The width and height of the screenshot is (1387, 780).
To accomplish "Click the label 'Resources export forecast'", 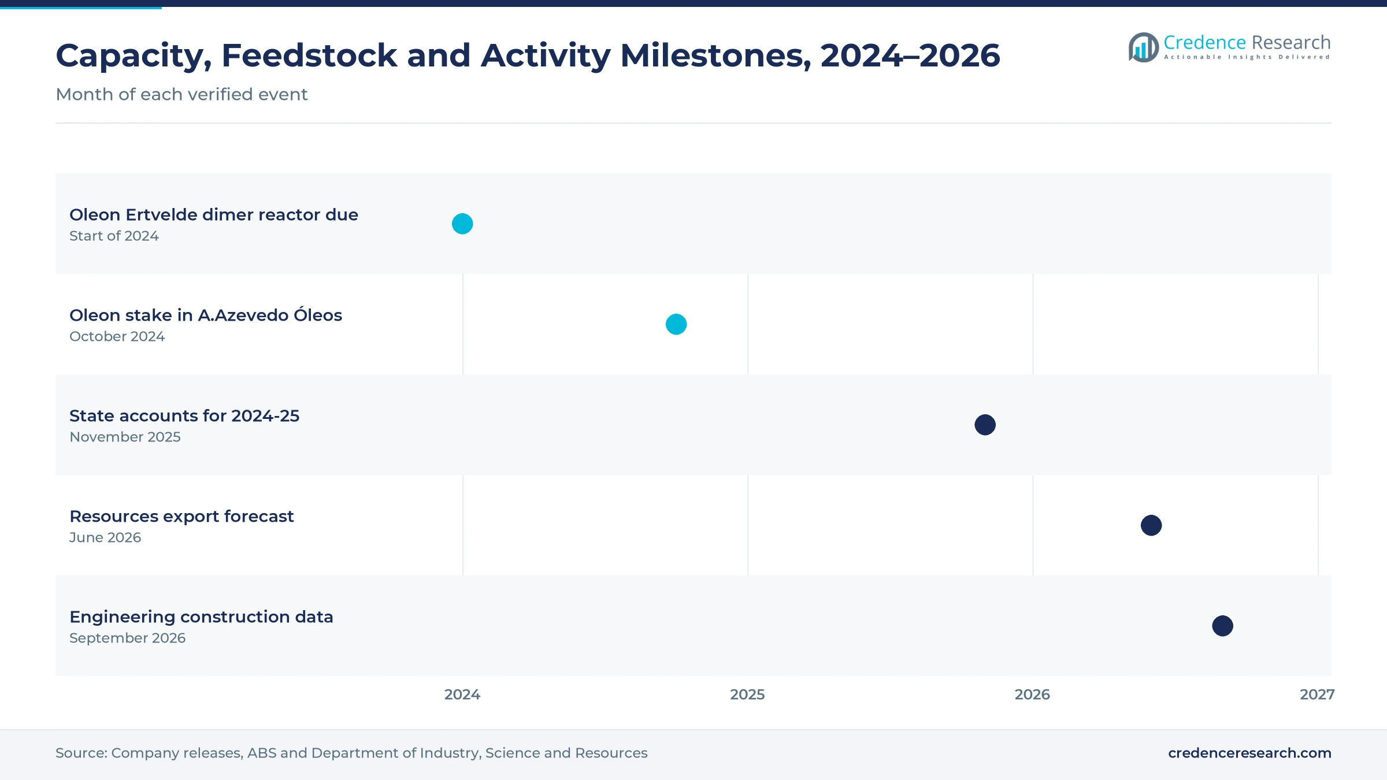I will 181,516.
